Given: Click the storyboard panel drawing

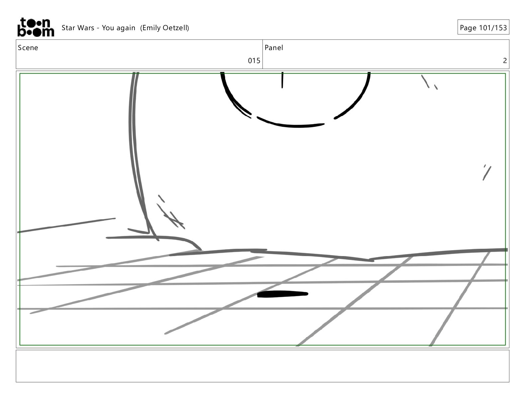Looking at the screenshot, I should (x=262, y=209).
